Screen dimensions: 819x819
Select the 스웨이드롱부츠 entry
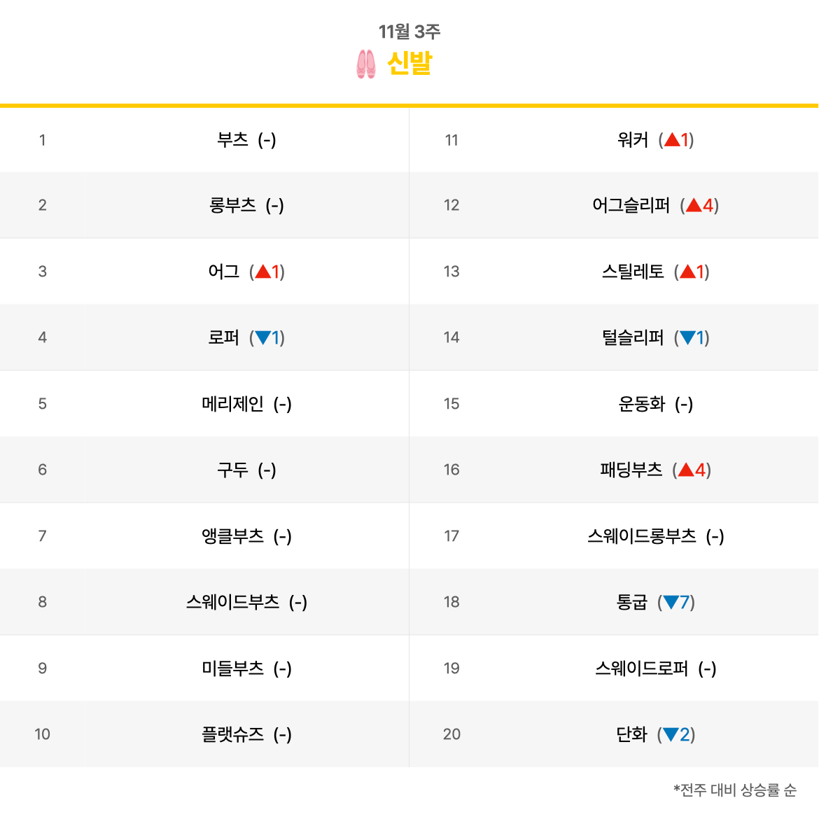click(642, 536)
